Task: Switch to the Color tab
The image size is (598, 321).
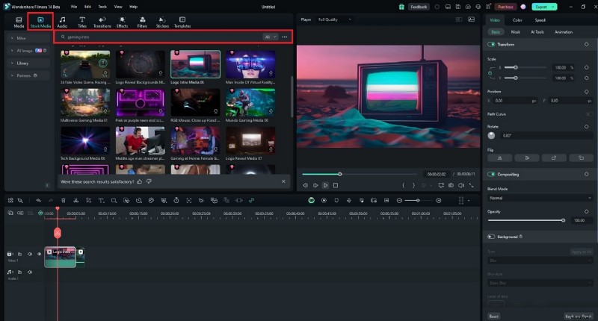Action: click(x=517, y=20)
